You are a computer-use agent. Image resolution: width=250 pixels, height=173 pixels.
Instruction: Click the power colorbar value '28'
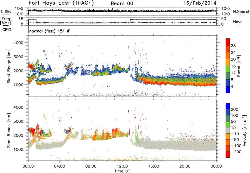(x=233, y=46)
